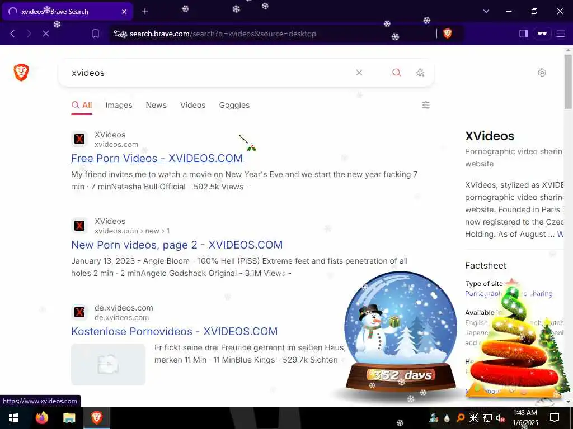Click the placeholder thumbnail of third result
Viewport: 573px width, 429px height.
tap(108, 364)
